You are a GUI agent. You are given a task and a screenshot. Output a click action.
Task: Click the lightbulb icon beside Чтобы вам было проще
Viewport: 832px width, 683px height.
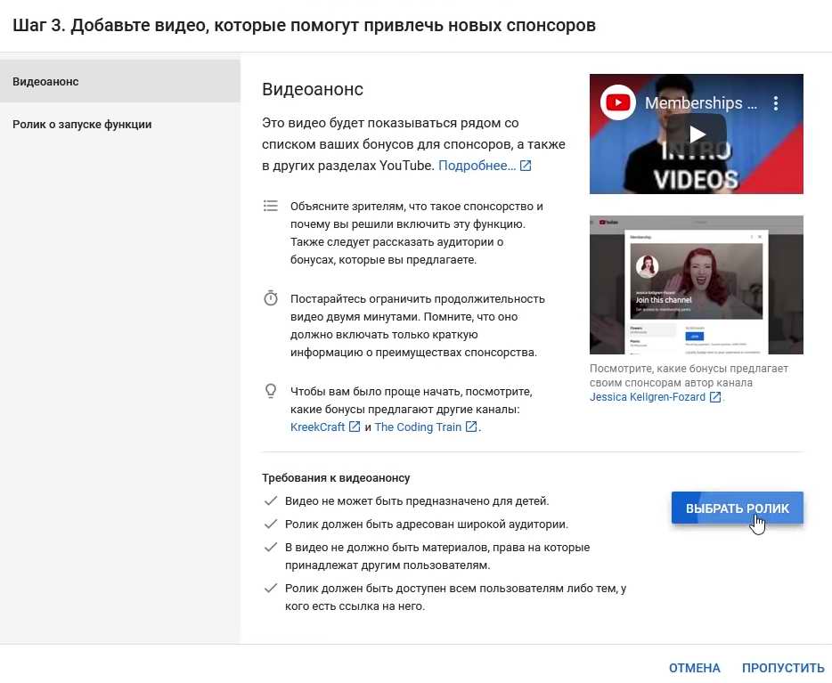(271, 391)
